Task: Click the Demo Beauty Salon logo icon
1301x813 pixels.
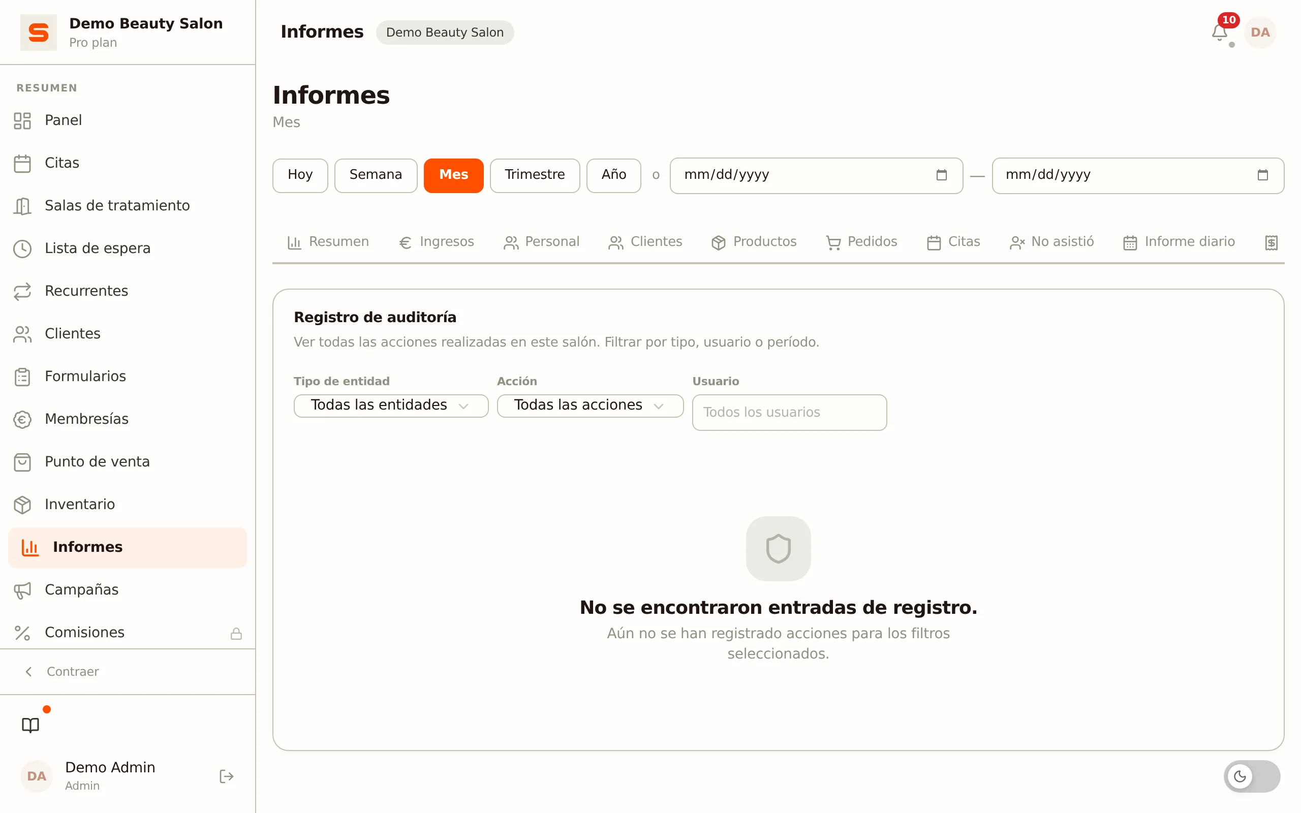Action: pos(38,32)
